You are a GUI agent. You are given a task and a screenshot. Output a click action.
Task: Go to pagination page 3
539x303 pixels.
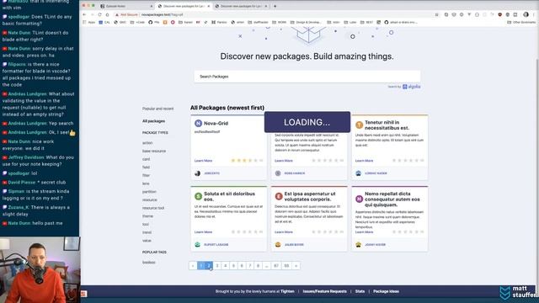[x=217, y=266]
